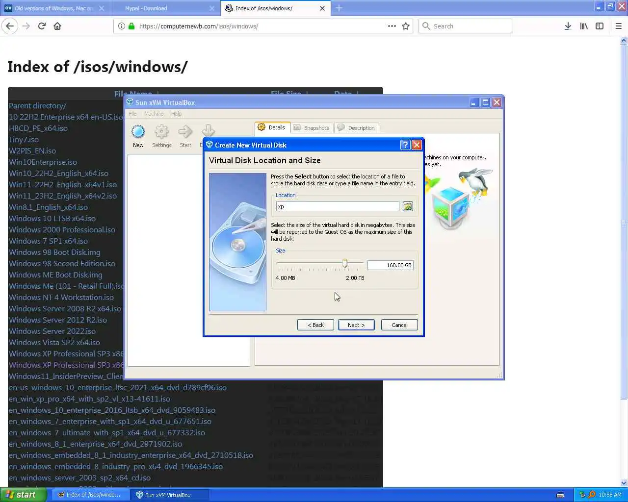628x502 pixels.
Task: Click the Location text field containing 'xp'
Action: (338, 206)
